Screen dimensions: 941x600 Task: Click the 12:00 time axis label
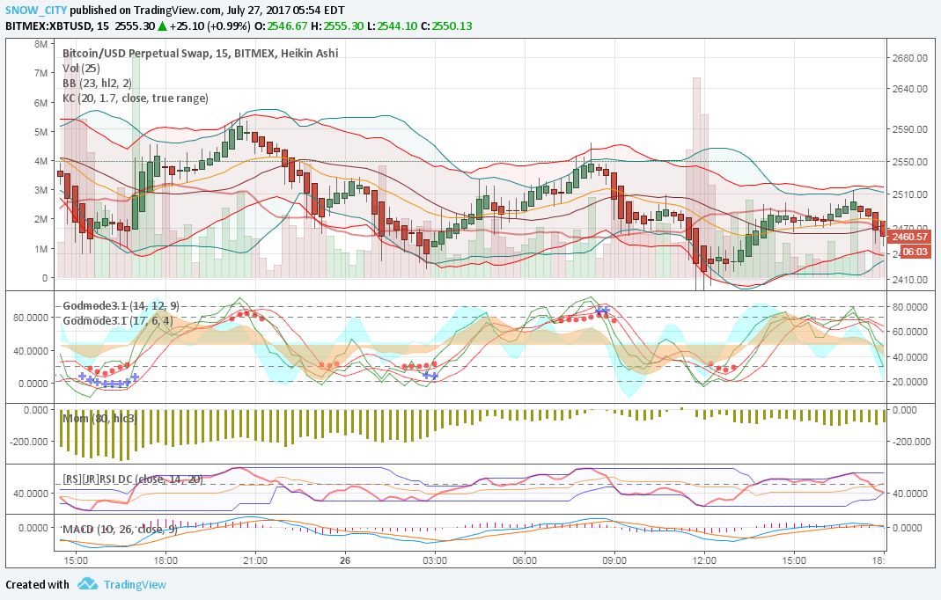704,560
